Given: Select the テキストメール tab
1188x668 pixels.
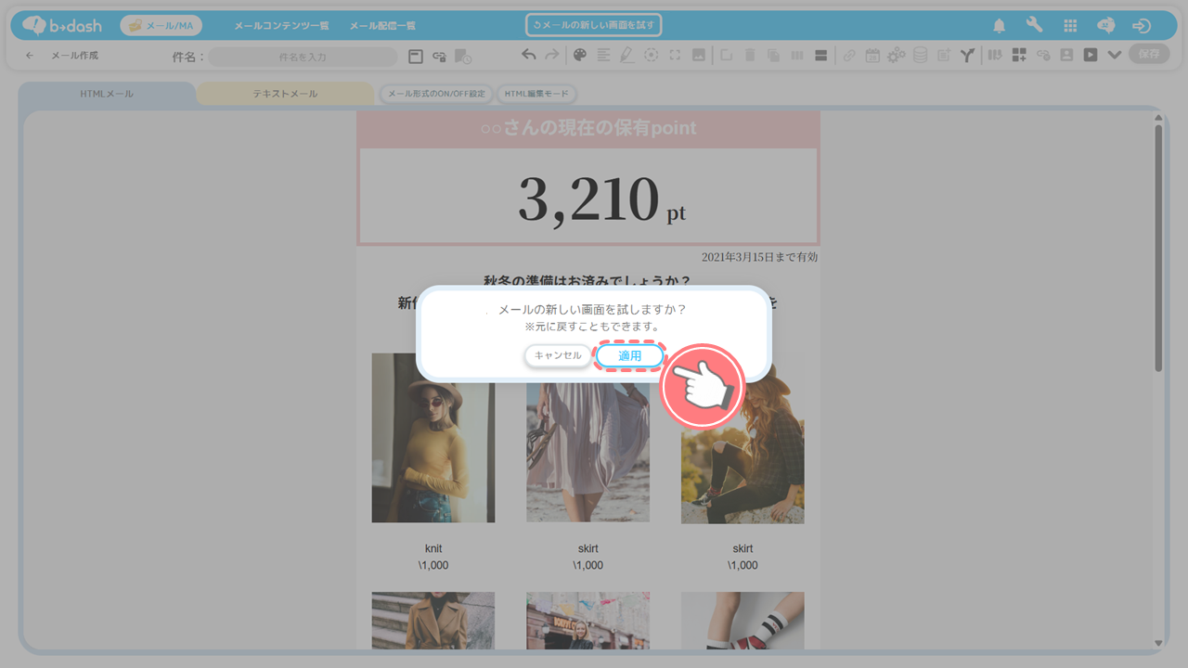Looking at the screenshot, I should pyautogui.click(x=285, y=94).
